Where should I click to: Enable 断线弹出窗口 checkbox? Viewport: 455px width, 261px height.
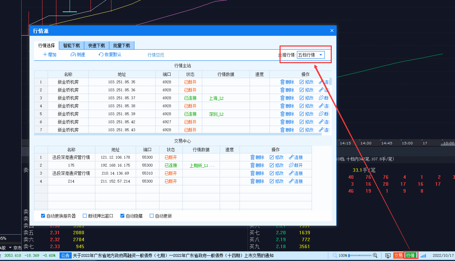coord(85,216)
